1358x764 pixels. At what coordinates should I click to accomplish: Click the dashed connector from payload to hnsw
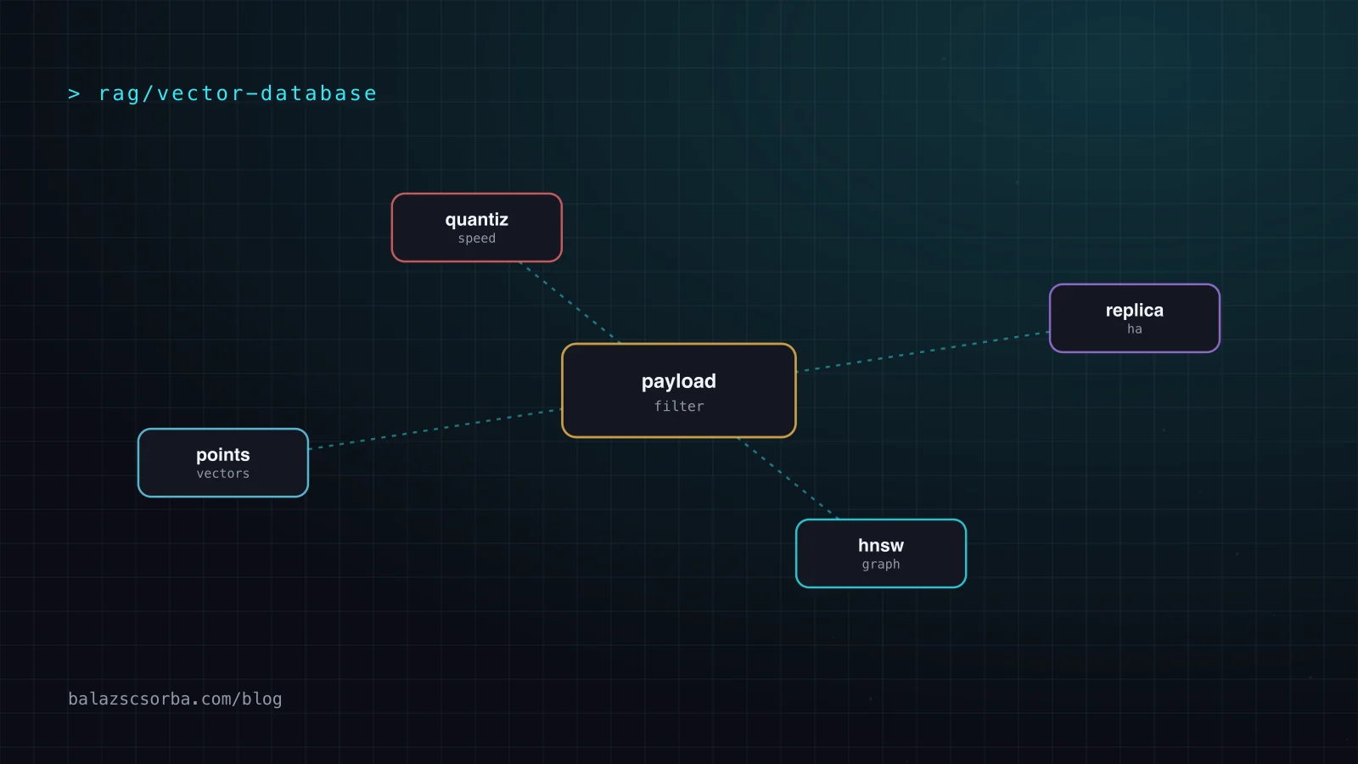tap(788, 478)
